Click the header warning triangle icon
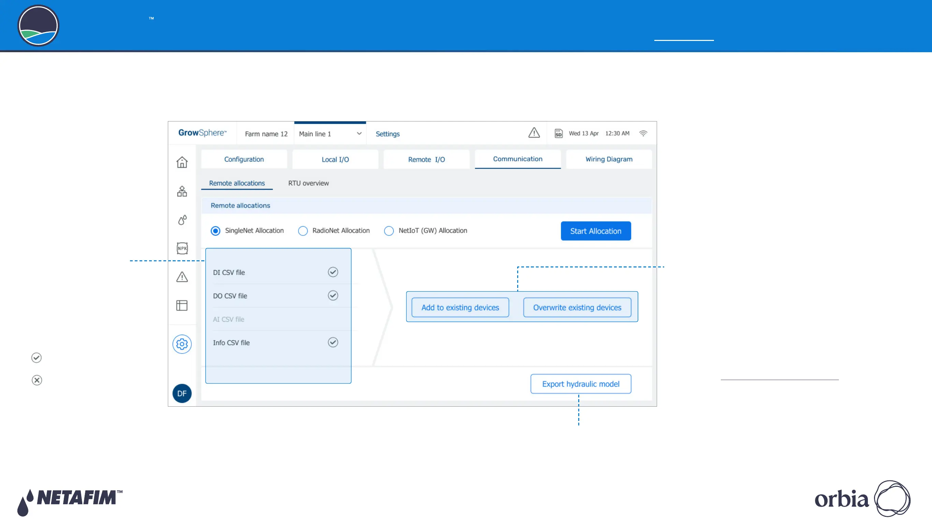The image size is (932, 524). point(534,133)
